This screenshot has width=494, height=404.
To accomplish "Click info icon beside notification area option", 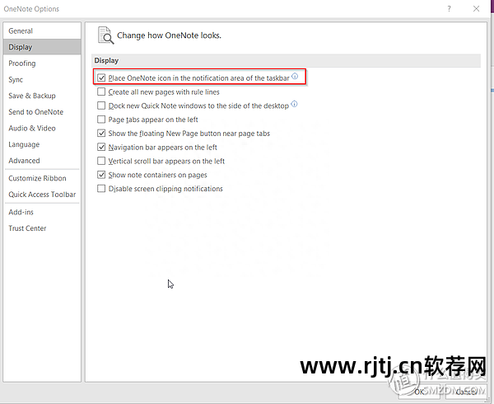I will point(295,76).
